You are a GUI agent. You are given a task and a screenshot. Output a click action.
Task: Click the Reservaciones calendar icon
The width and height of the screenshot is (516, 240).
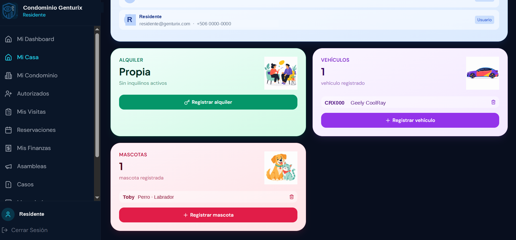[x=9, y=130]
